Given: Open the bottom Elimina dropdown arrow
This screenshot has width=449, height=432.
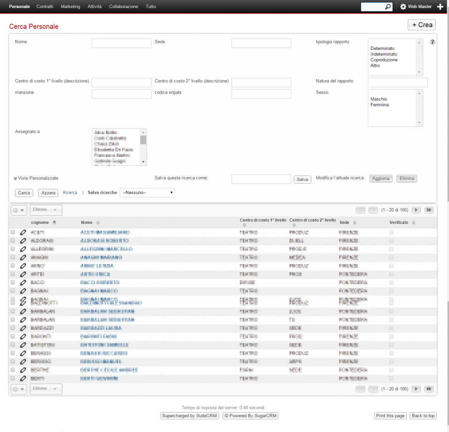Looking at the screenshot, I should click(55, 389).
